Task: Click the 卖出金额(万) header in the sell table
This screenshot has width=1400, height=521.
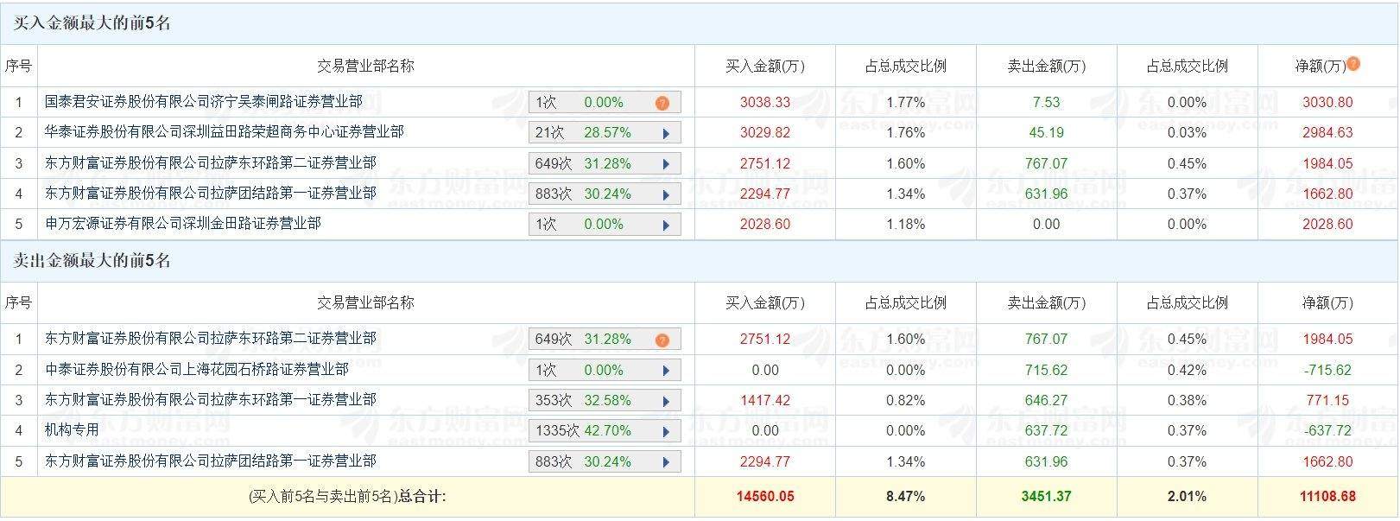Action: click(x=1046, y=303)
